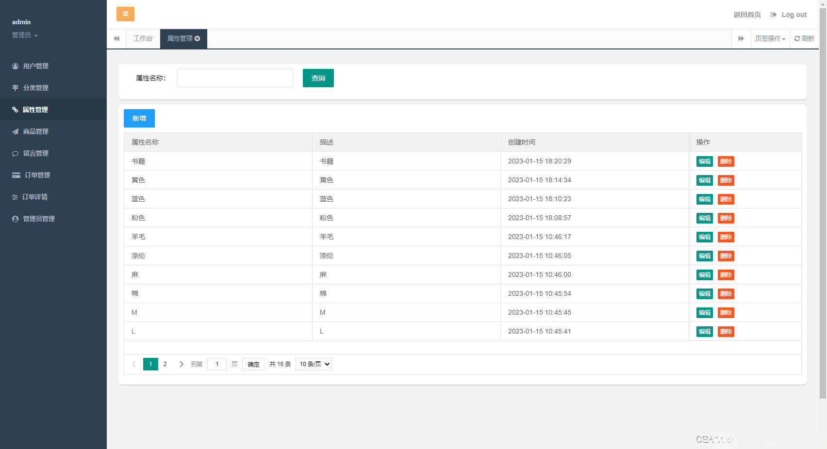This screenshot has width=827, height=449.
Task: Edit the M attribute row
Action: pyautogui.click(x=705, y=313)
